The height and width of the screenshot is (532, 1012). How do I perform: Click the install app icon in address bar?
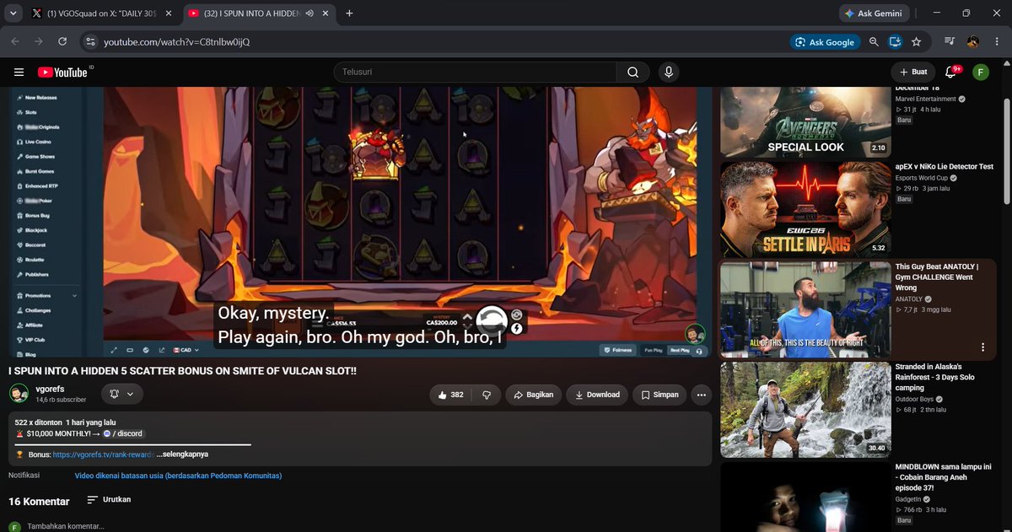click(895, 41)
